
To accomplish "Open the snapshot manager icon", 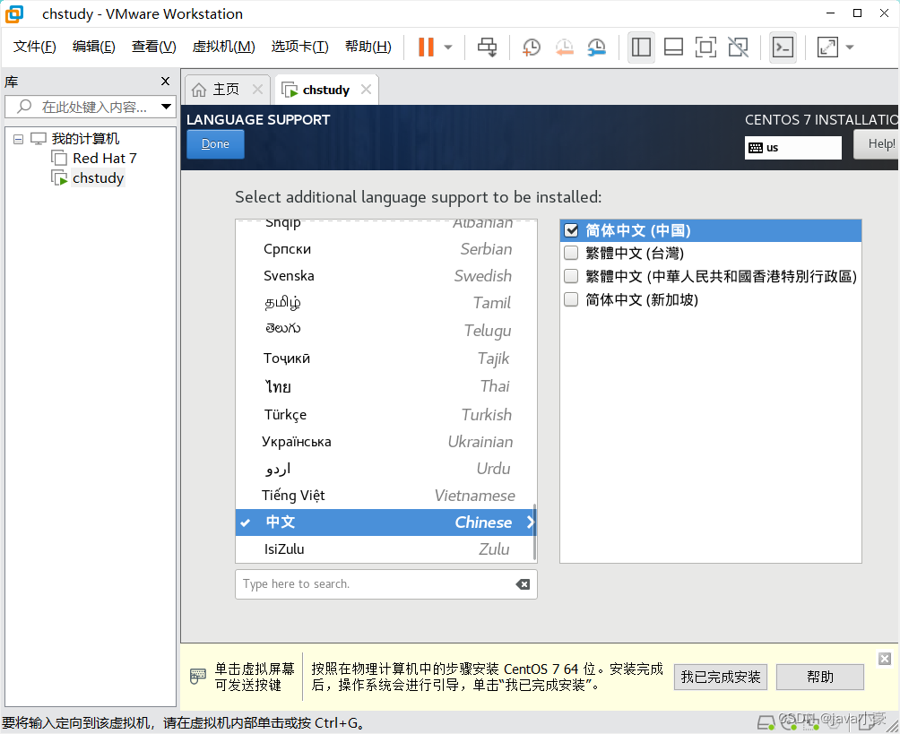I will (x=597, y=47).
